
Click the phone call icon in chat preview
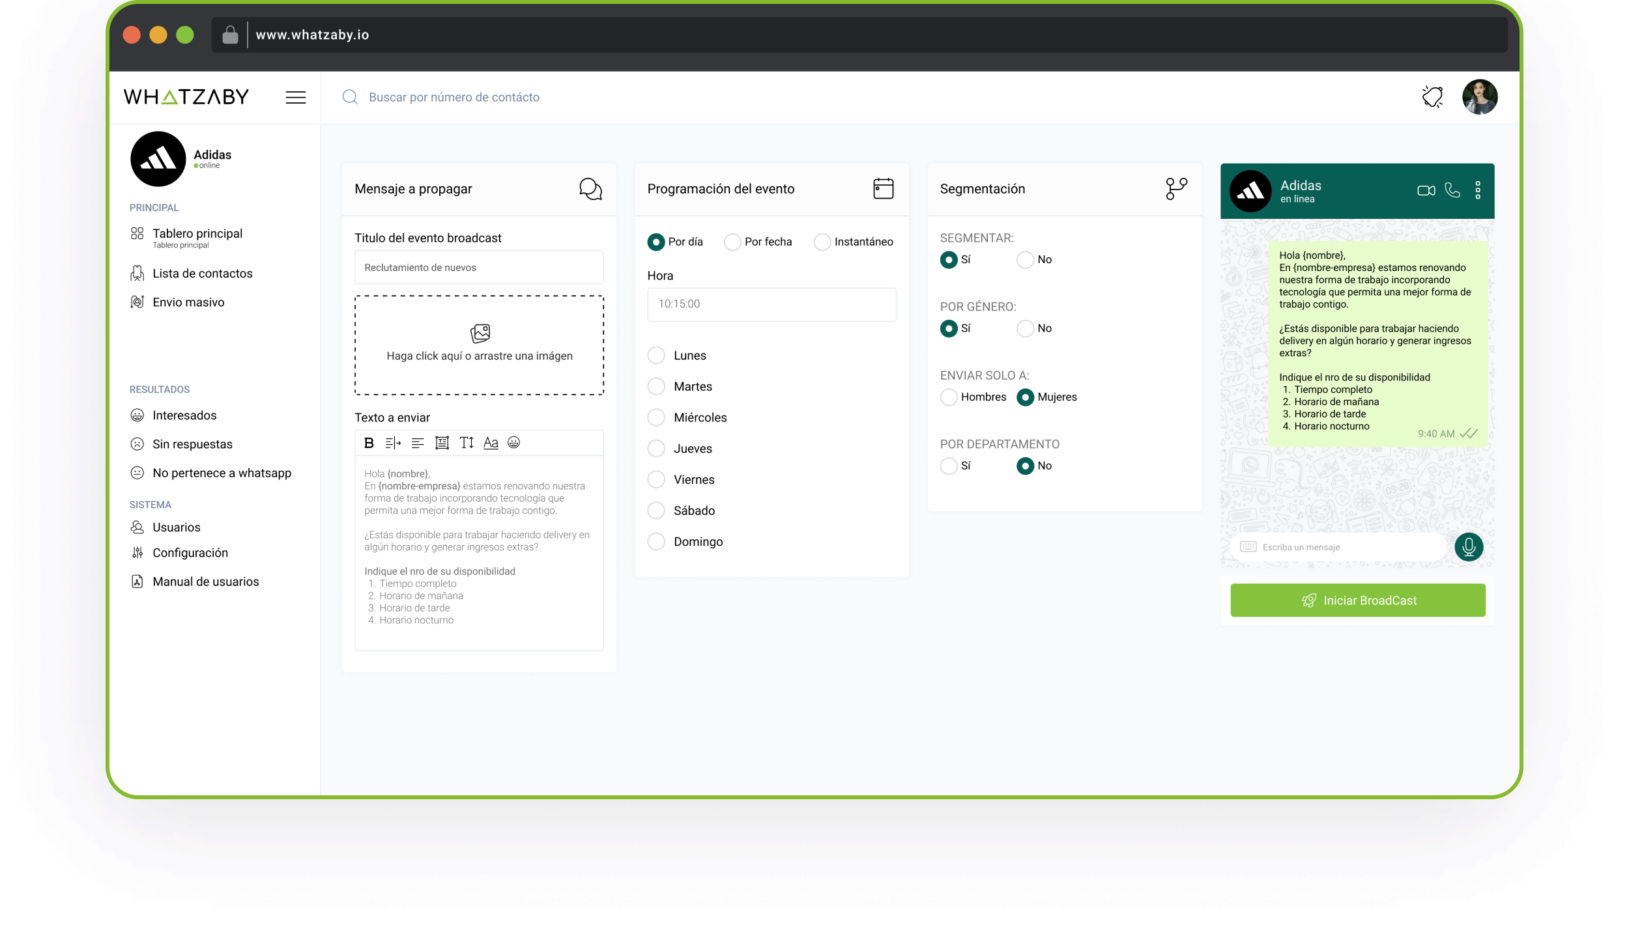pos(1452,190)
